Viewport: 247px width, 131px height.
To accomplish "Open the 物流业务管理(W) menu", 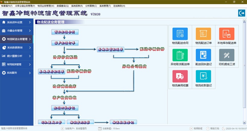I will pos(46,6).
